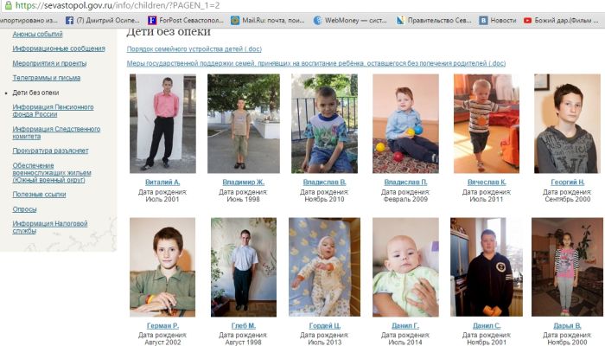Click the green padlock icon in address bar
The image size is (605, 359).
[8, 5]
